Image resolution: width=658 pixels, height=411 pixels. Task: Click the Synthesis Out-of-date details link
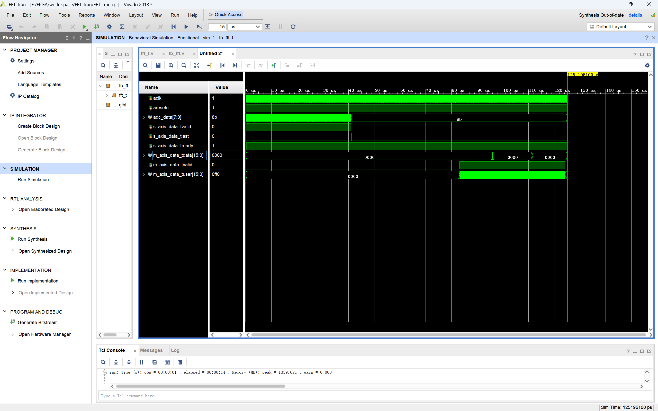point(635,15)
